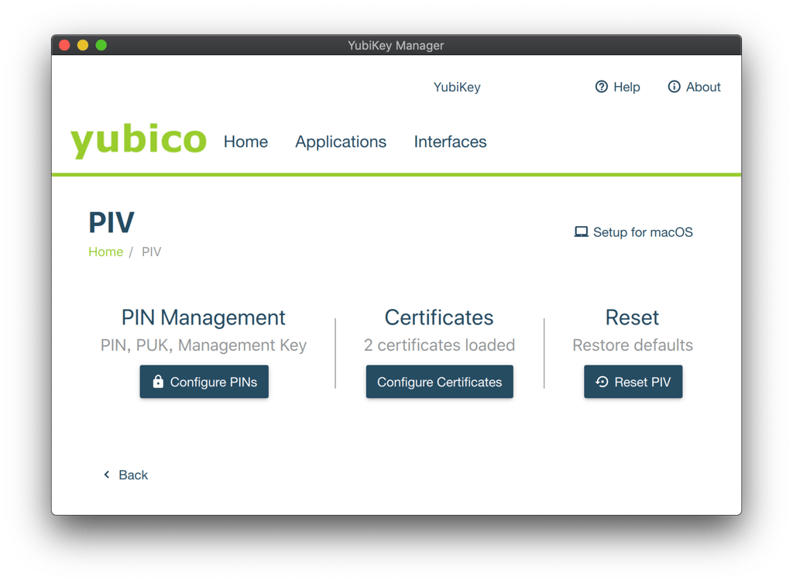Click the Back chevron arrow
The width and height of the screenshot is (793, 583).
(107, 475)
